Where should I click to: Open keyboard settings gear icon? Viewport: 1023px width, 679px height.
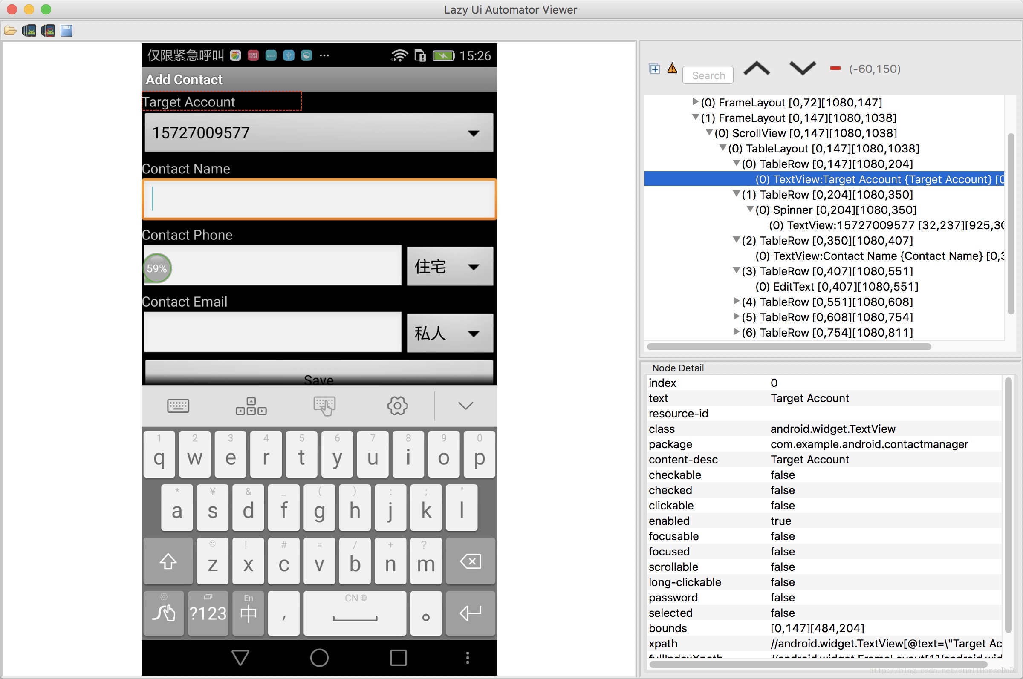[397, 406]
